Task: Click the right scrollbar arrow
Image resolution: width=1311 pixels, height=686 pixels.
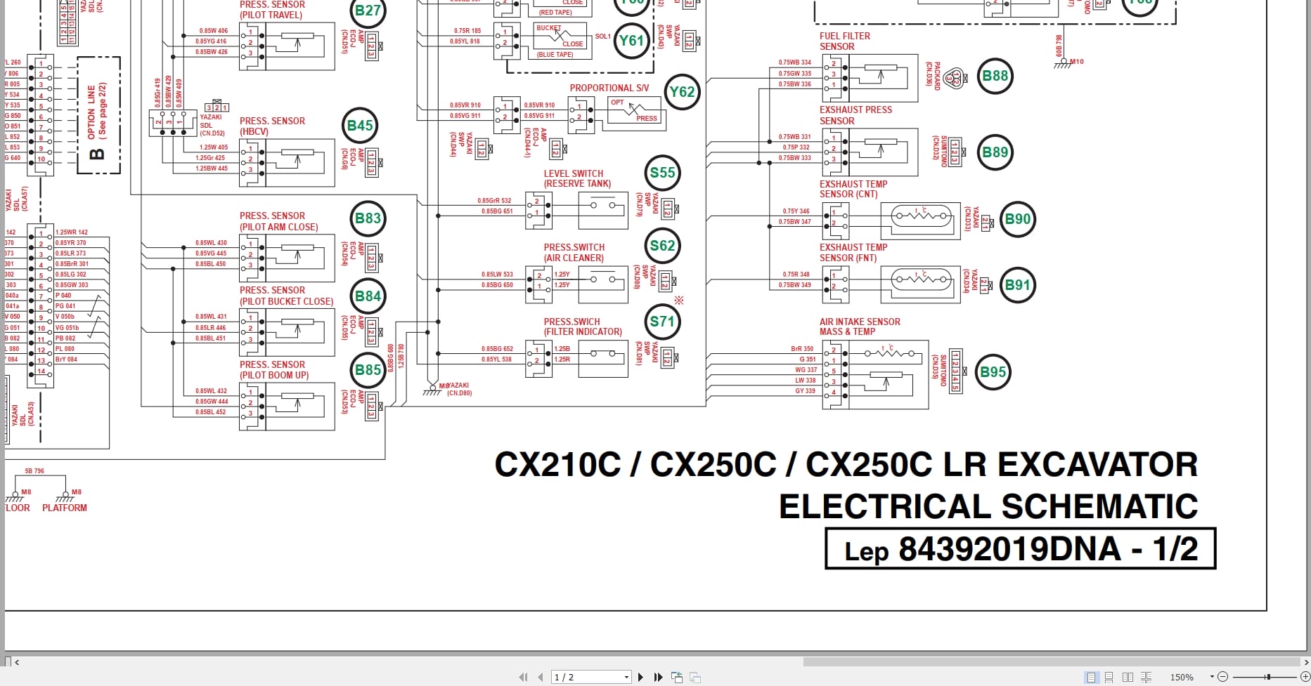Action: (1305, 662)
